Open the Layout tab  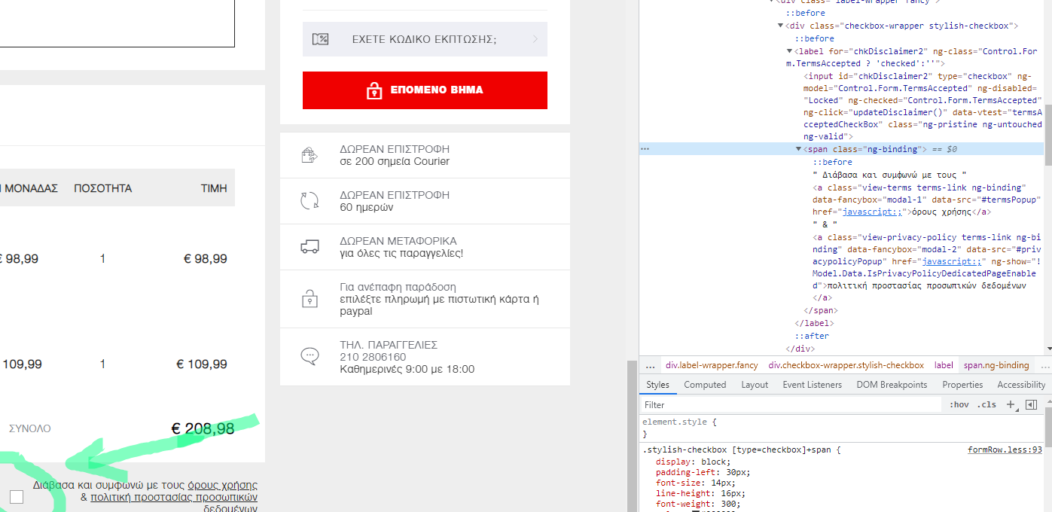point(755,385)
